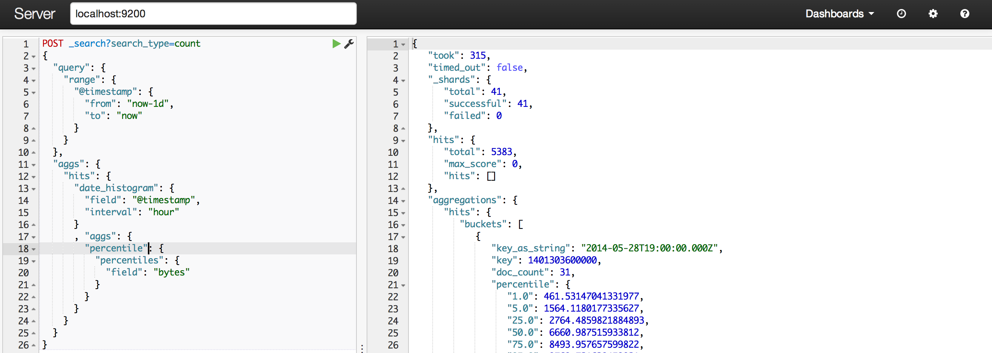
Task: Collapse the response "hits" block on line 9
Action: (403, 141)
